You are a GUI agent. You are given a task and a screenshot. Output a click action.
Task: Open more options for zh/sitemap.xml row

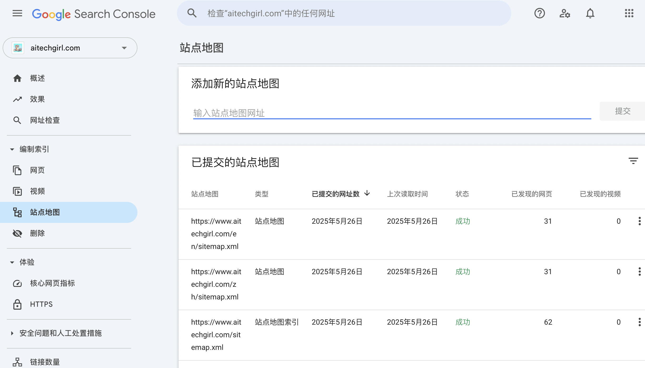(639, 272)
